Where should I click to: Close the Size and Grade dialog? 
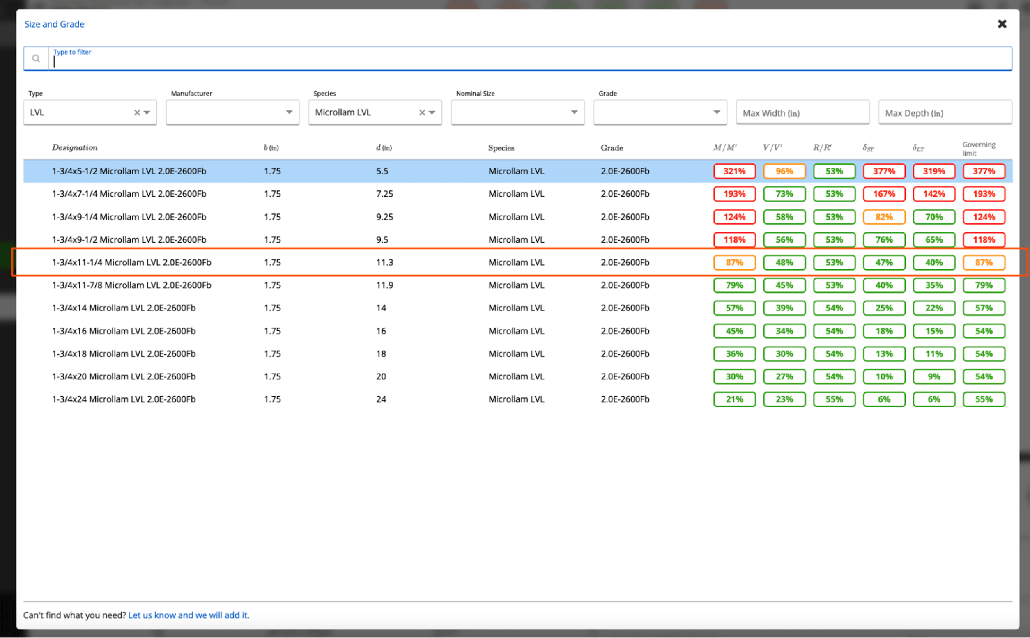point(1002,24)
